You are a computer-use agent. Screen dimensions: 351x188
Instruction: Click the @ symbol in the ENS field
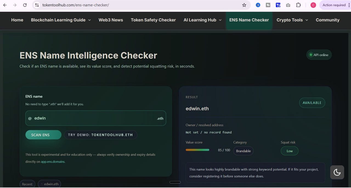(30, 118)
